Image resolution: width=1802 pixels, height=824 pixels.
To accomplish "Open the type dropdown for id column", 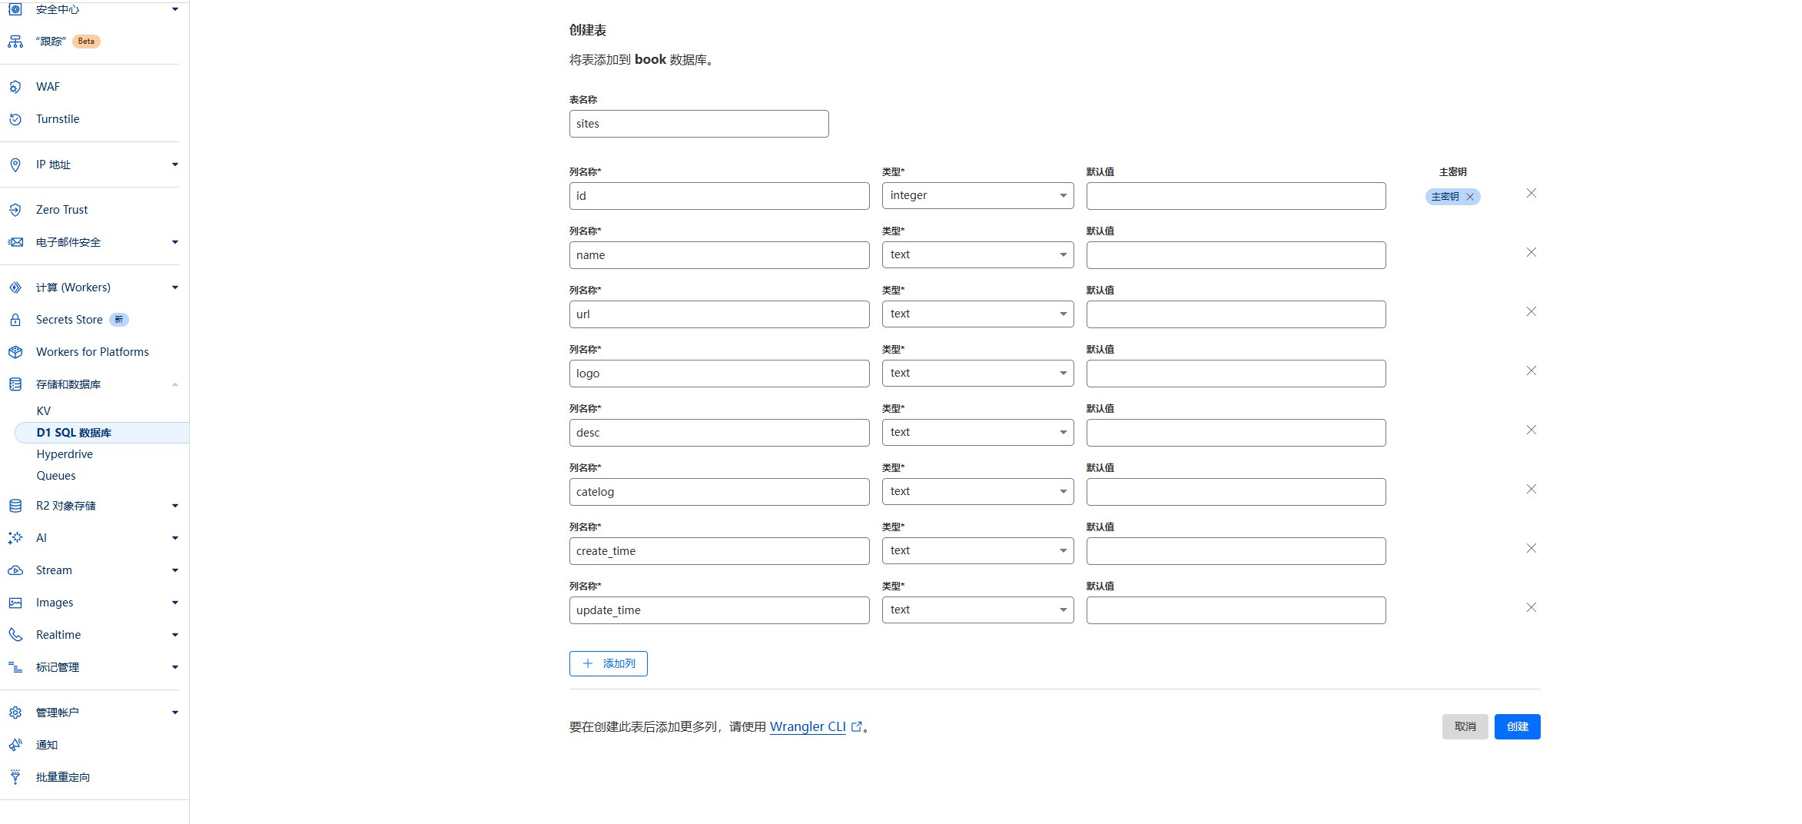I will pyautogui.click(x=977, y=195).
